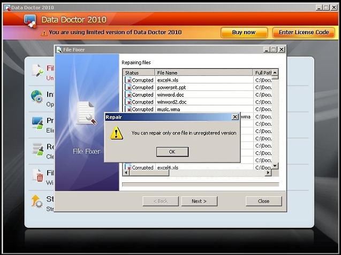The width and height of the screenshot is (341, 255).
Task: Click the File Fixer icon in sidebar
Action: [37, 71]
